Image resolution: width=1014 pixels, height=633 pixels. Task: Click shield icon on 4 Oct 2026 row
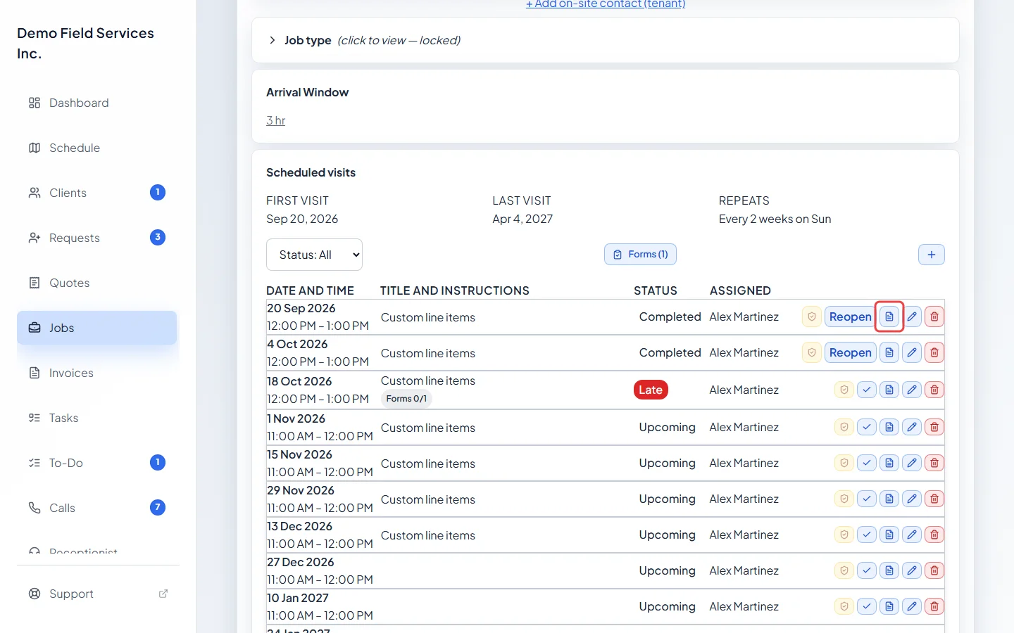tap(812, 352)
